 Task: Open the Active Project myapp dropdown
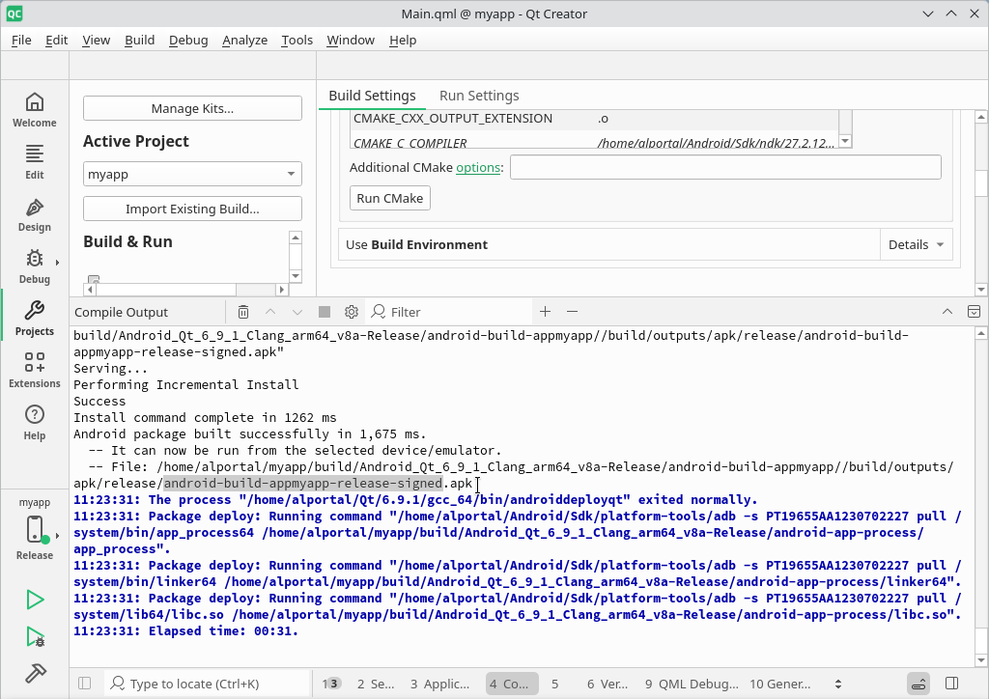192,174
